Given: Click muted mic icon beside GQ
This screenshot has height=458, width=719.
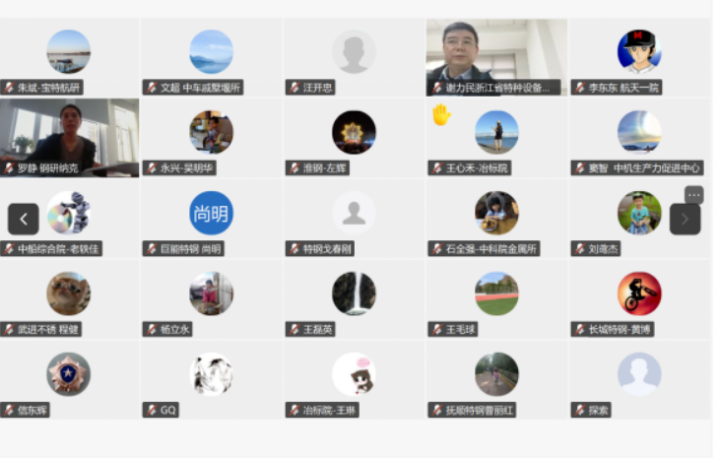Looking at the screenshot, I should pos(152,410).
